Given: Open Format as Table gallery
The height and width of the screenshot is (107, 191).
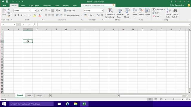Looking at the screenshot, I should click(119, 13).
